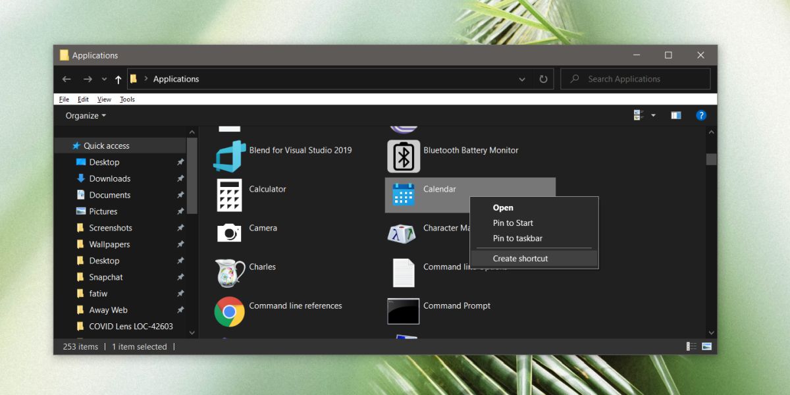
Task: Click scroll up arrow of file list
Action: pos(711,132)
